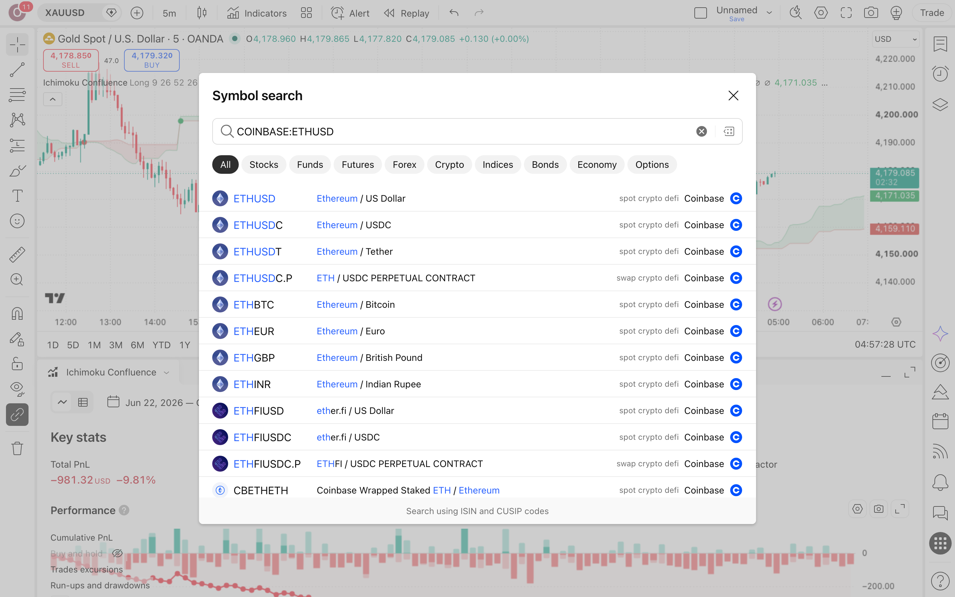Select the ruler measure tool

click(x=17, y=255)
